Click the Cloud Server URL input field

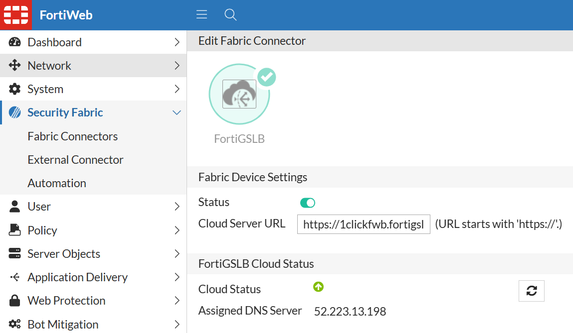point(364,224)
